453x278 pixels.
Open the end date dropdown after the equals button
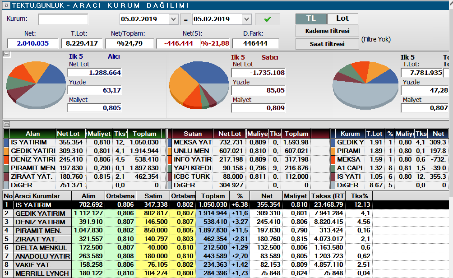pyautogui.click(x=246, y=19)
